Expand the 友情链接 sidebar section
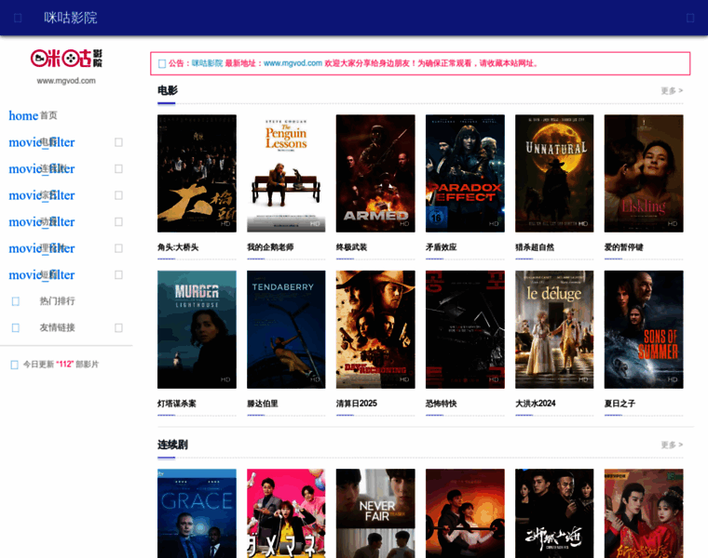The height and width of the screenshot is (558, 708). [x=118, y=327]
